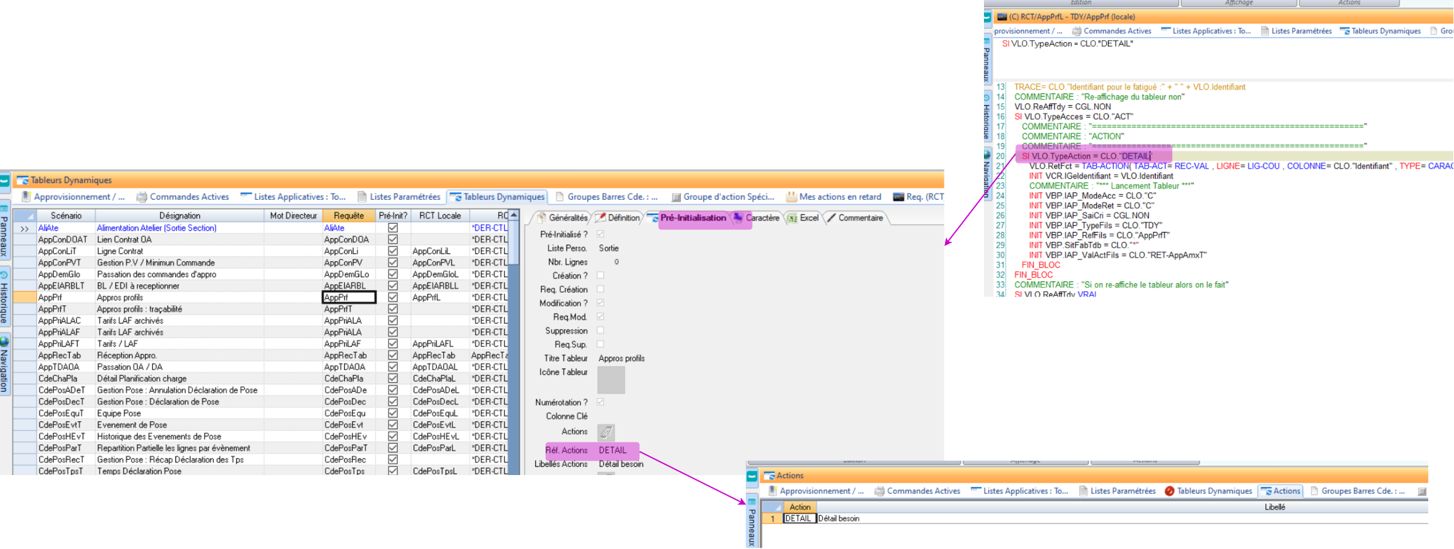1454x549 pixels.
Task: Open Mes actions en retard shortcut
Action: click(x=834, y=197)
